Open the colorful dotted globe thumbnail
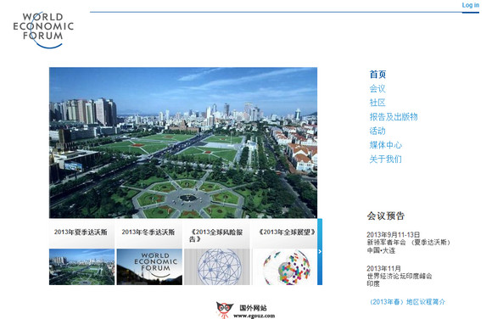Image resolution: width=492 pixels, height=319 pixels. [284, 267]
